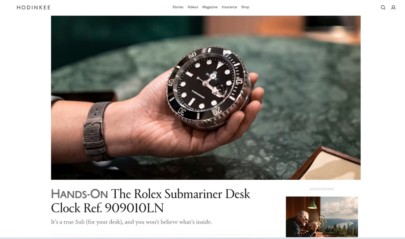Open the Stories menu item

click(x=178, y=7)
